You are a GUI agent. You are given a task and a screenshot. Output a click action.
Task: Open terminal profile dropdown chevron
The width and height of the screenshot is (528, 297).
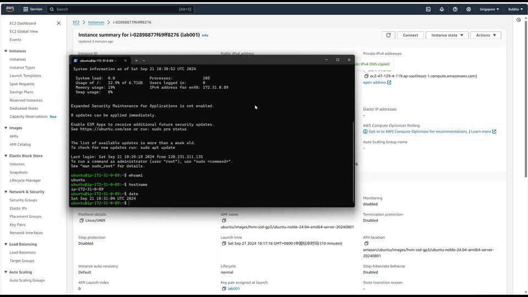click(144, 61)
